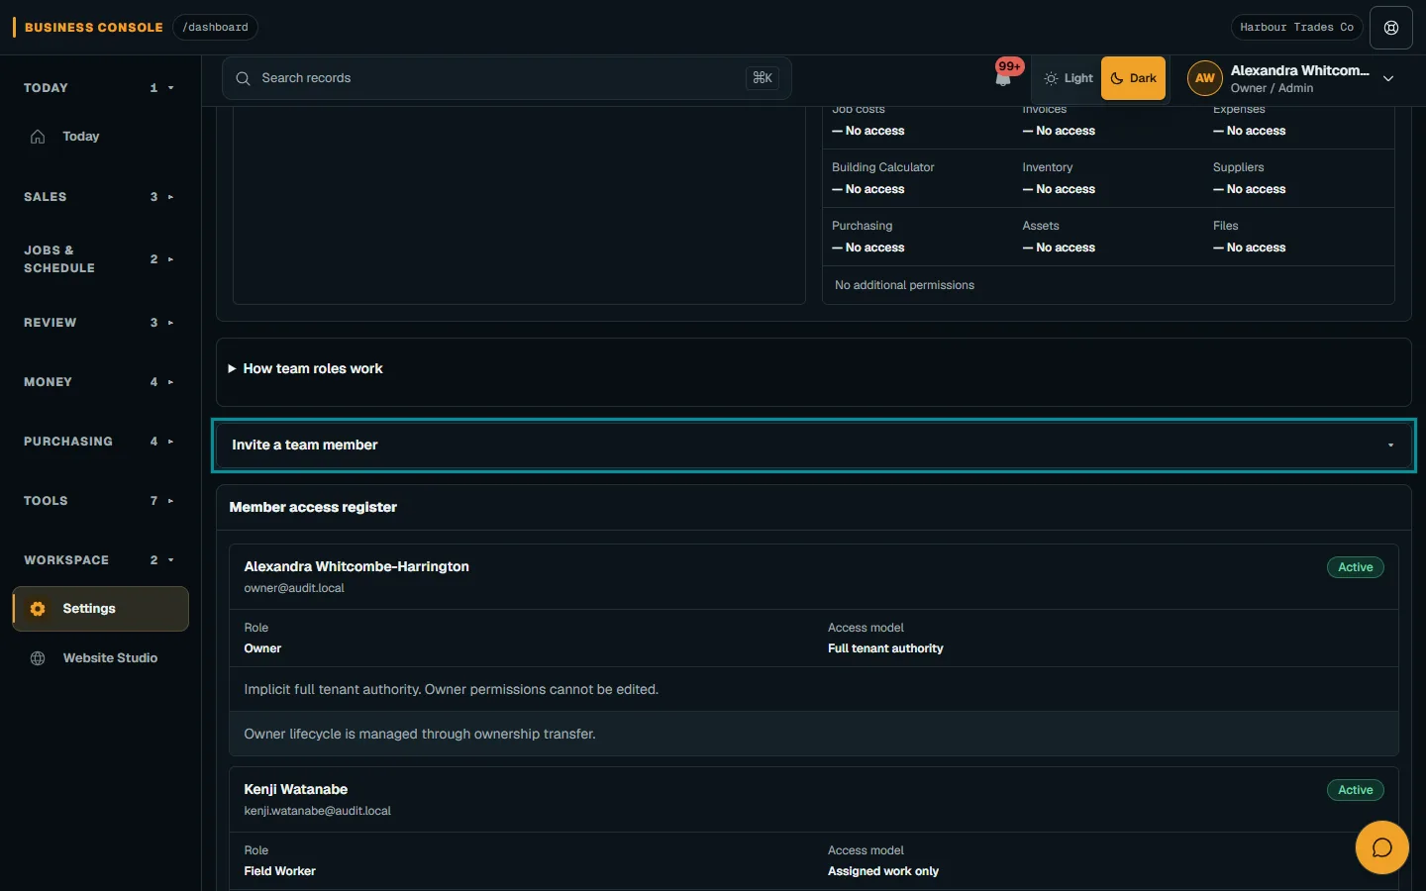Click the name Kenji Watanabe

295,789
